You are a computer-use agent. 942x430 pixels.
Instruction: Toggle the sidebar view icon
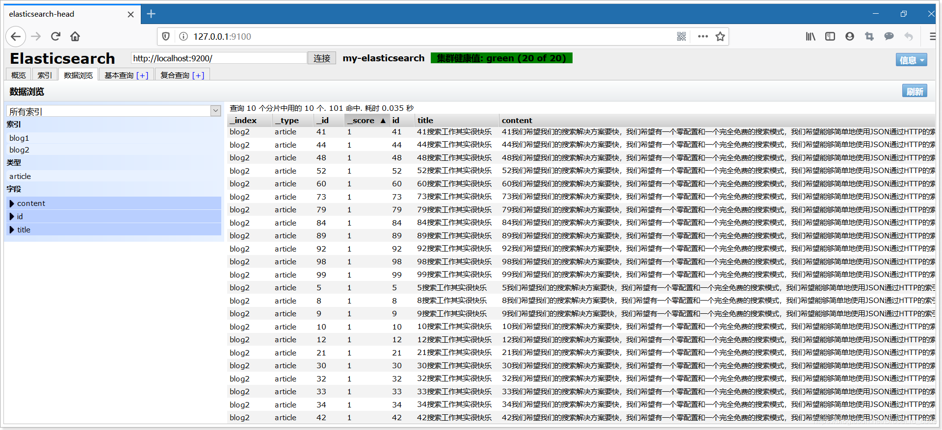point(830,36)
